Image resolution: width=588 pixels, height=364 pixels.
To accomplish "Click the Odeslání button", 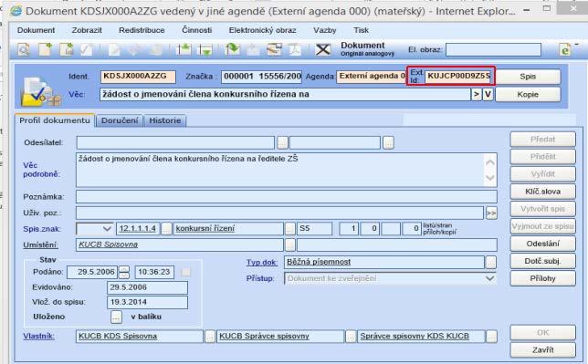I will [x=542, y=244].
